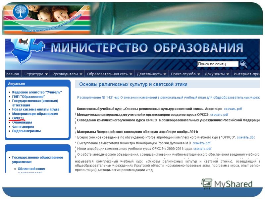
Task: Open the Кадровое агентство "Учитель" link
Action: click(x=37, y=92)
